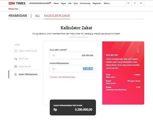Click the Zakat Mal sidebar icon
The image size is (153, 121).
tap(16, 59)
